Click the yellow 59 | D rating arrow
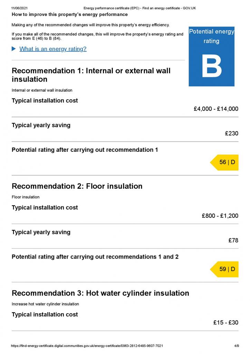Image resolution: width=250 pixels, height=354 pixels. tap(224, 269)
